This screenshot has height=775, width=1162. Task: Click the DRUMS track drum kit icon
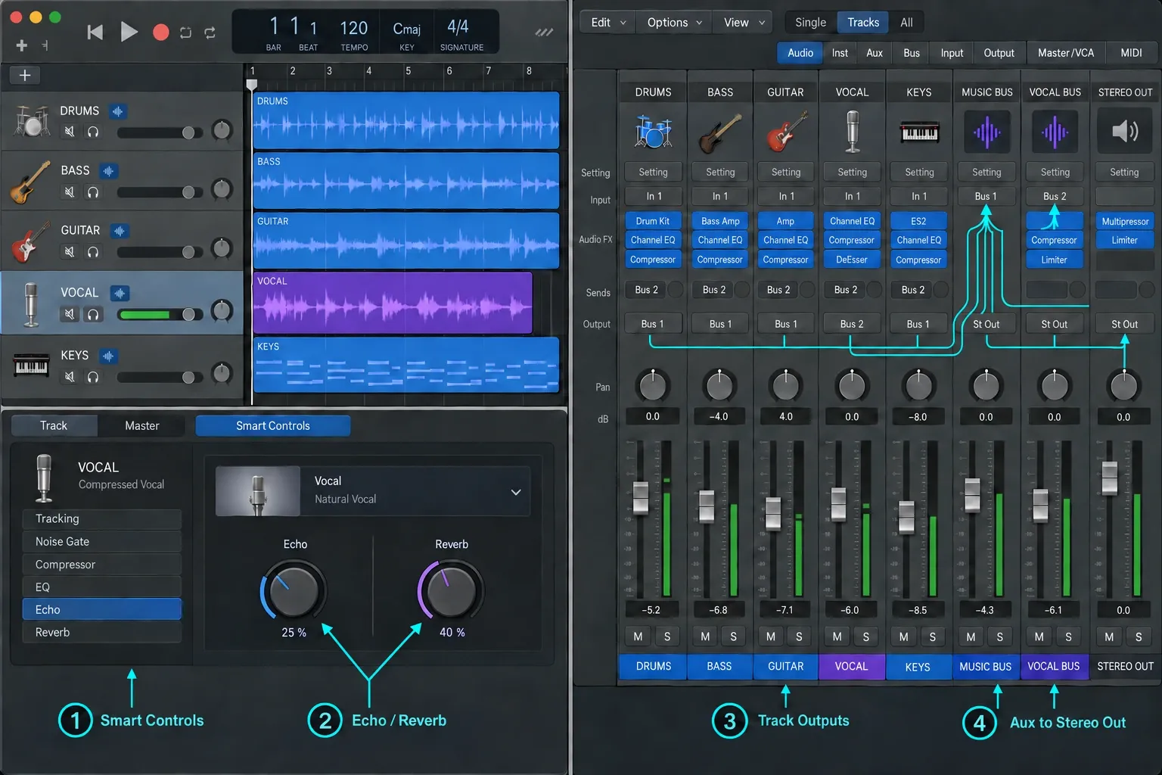click(31, 121)
